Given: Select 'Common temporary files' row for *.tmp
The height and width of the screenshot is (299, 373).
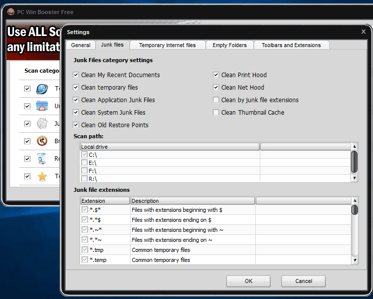Looking at the screenshot, I should pyautogui.click(x=215, y=250).
